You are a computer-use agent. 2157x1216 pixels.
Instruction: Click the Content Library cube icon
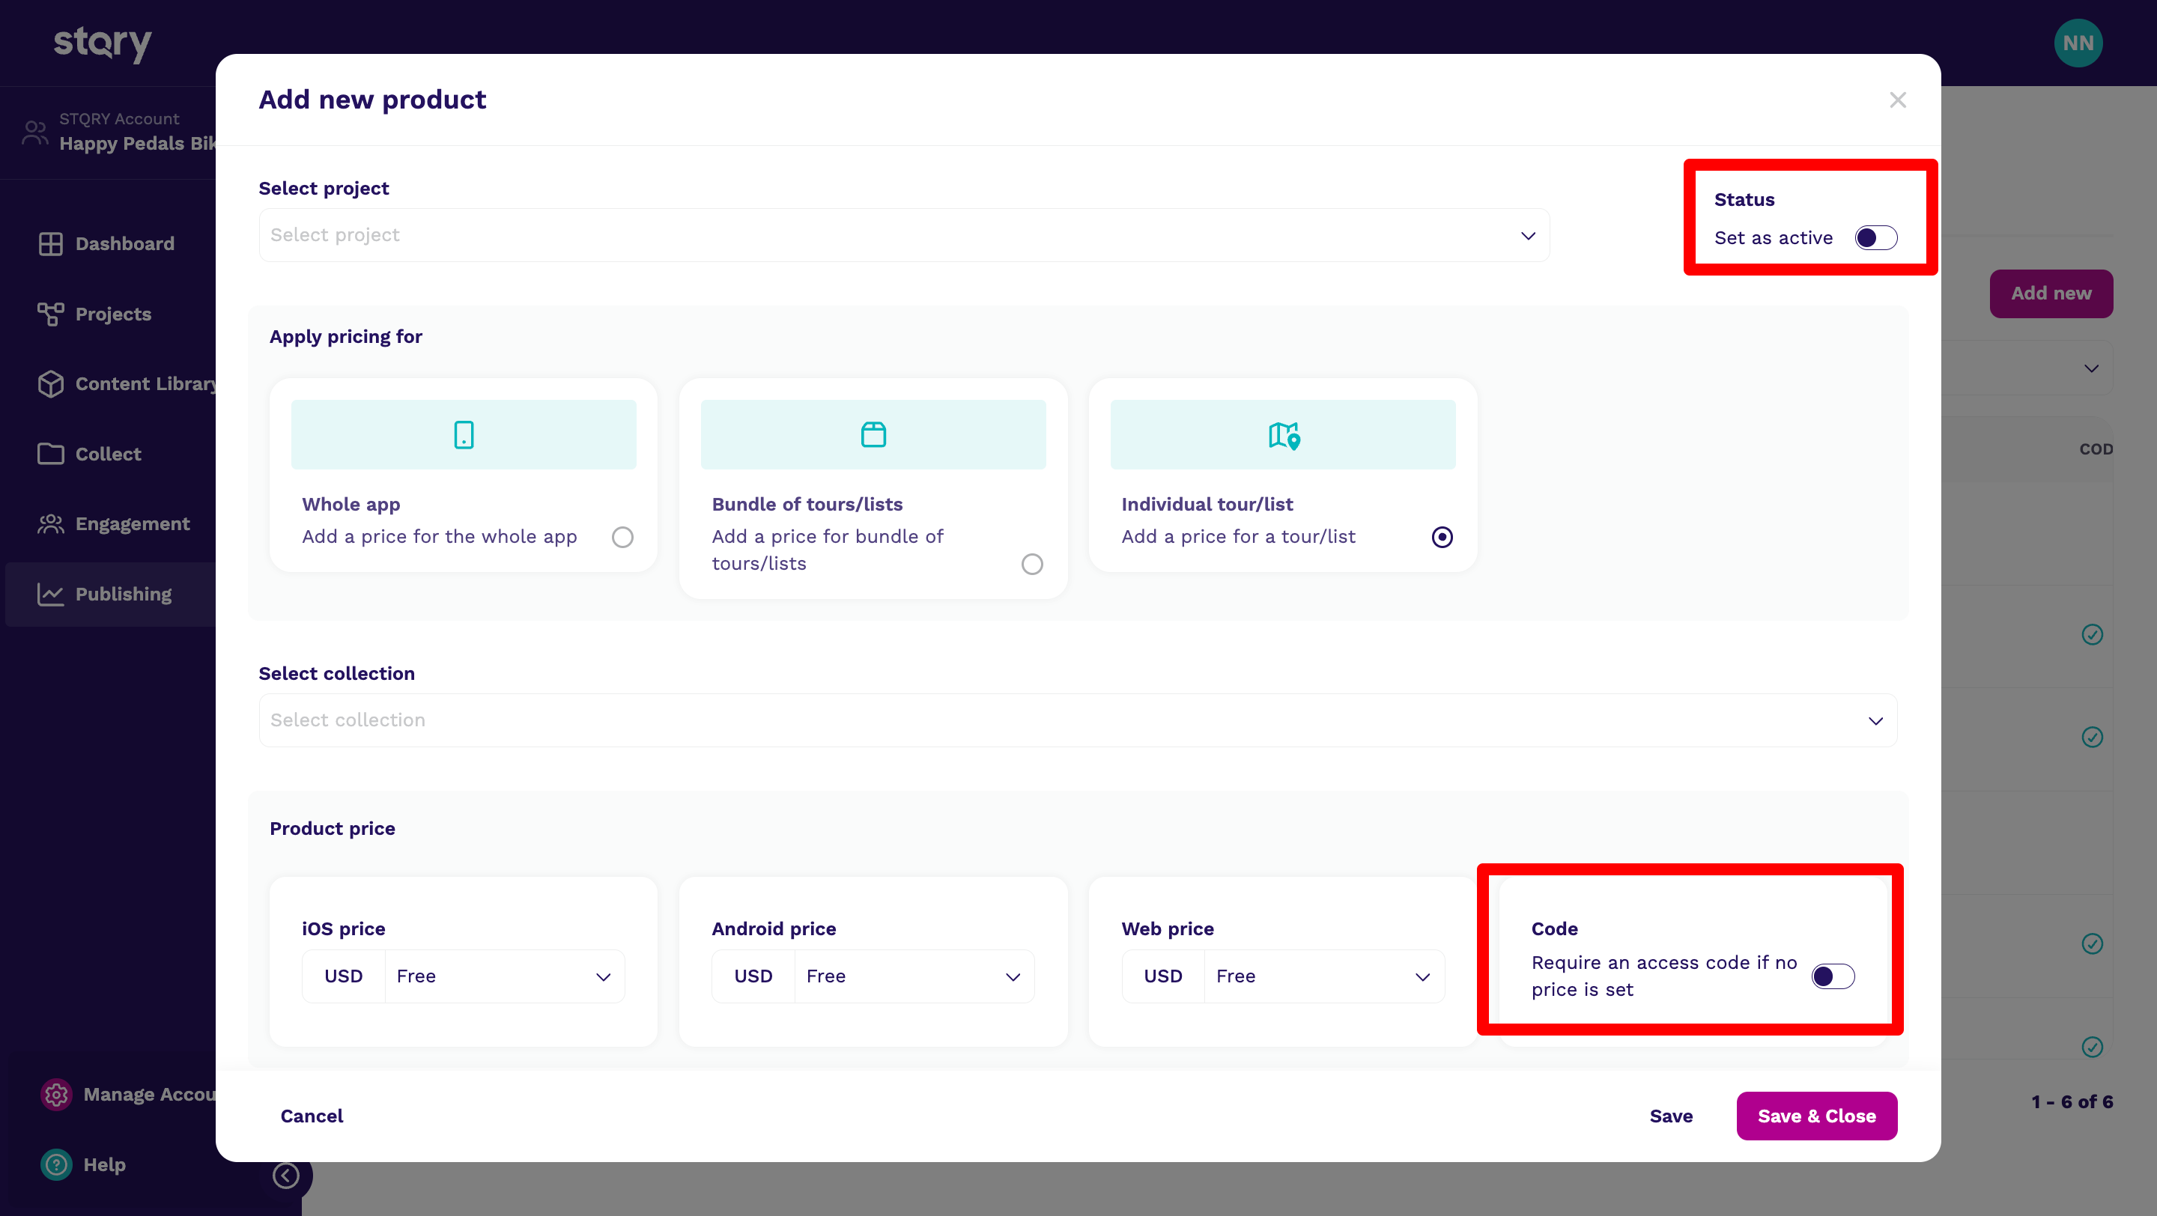pyautogui.click(x=50, y=383)
